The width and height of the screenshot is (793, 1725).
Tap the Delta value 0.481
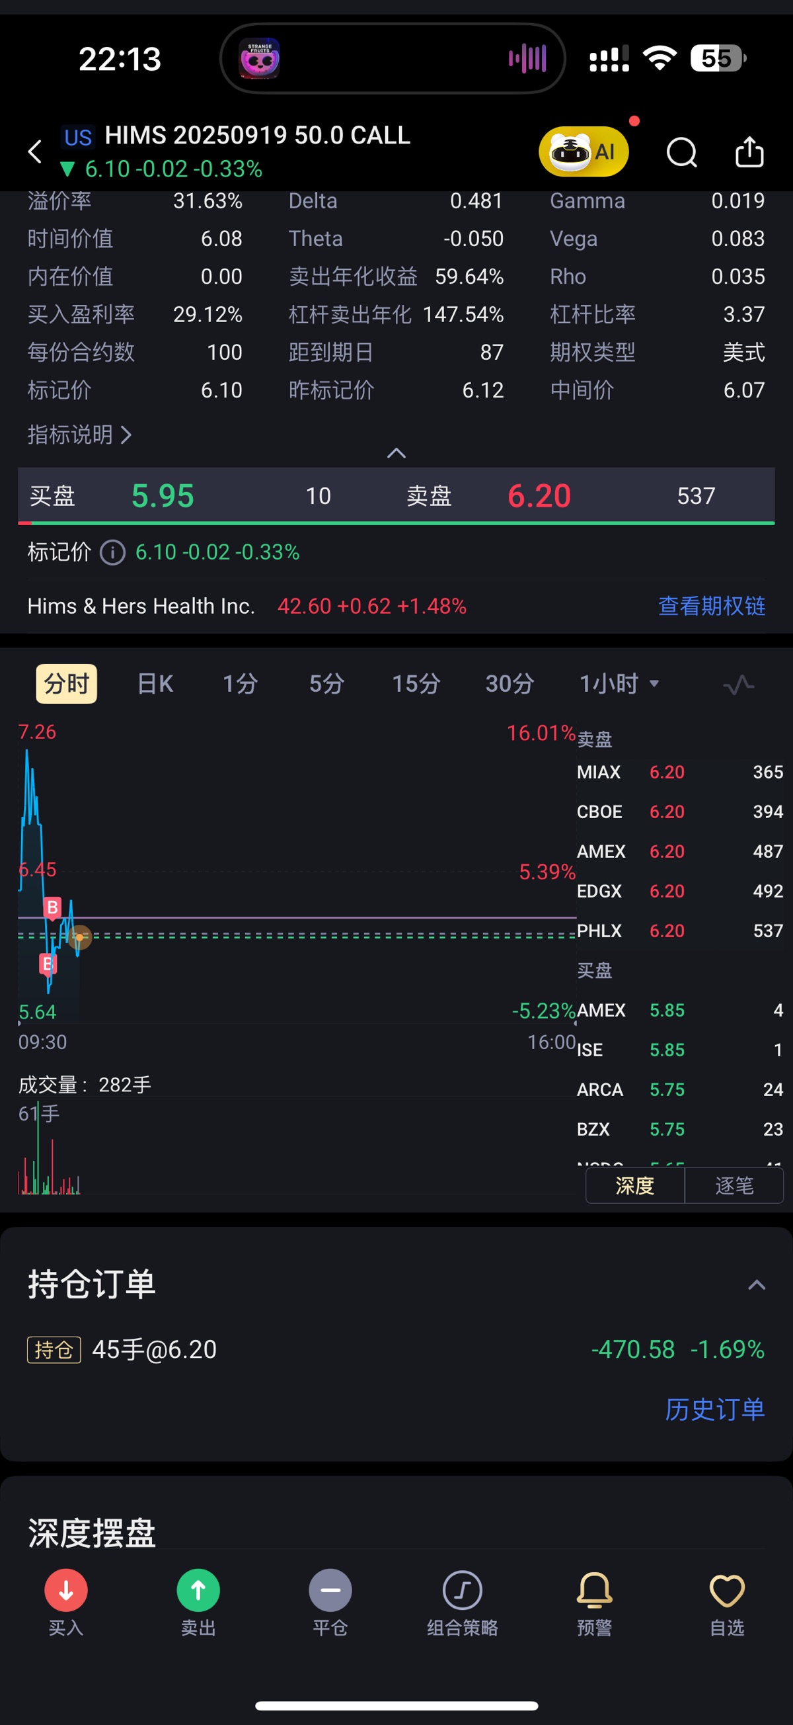pos(476,201)
